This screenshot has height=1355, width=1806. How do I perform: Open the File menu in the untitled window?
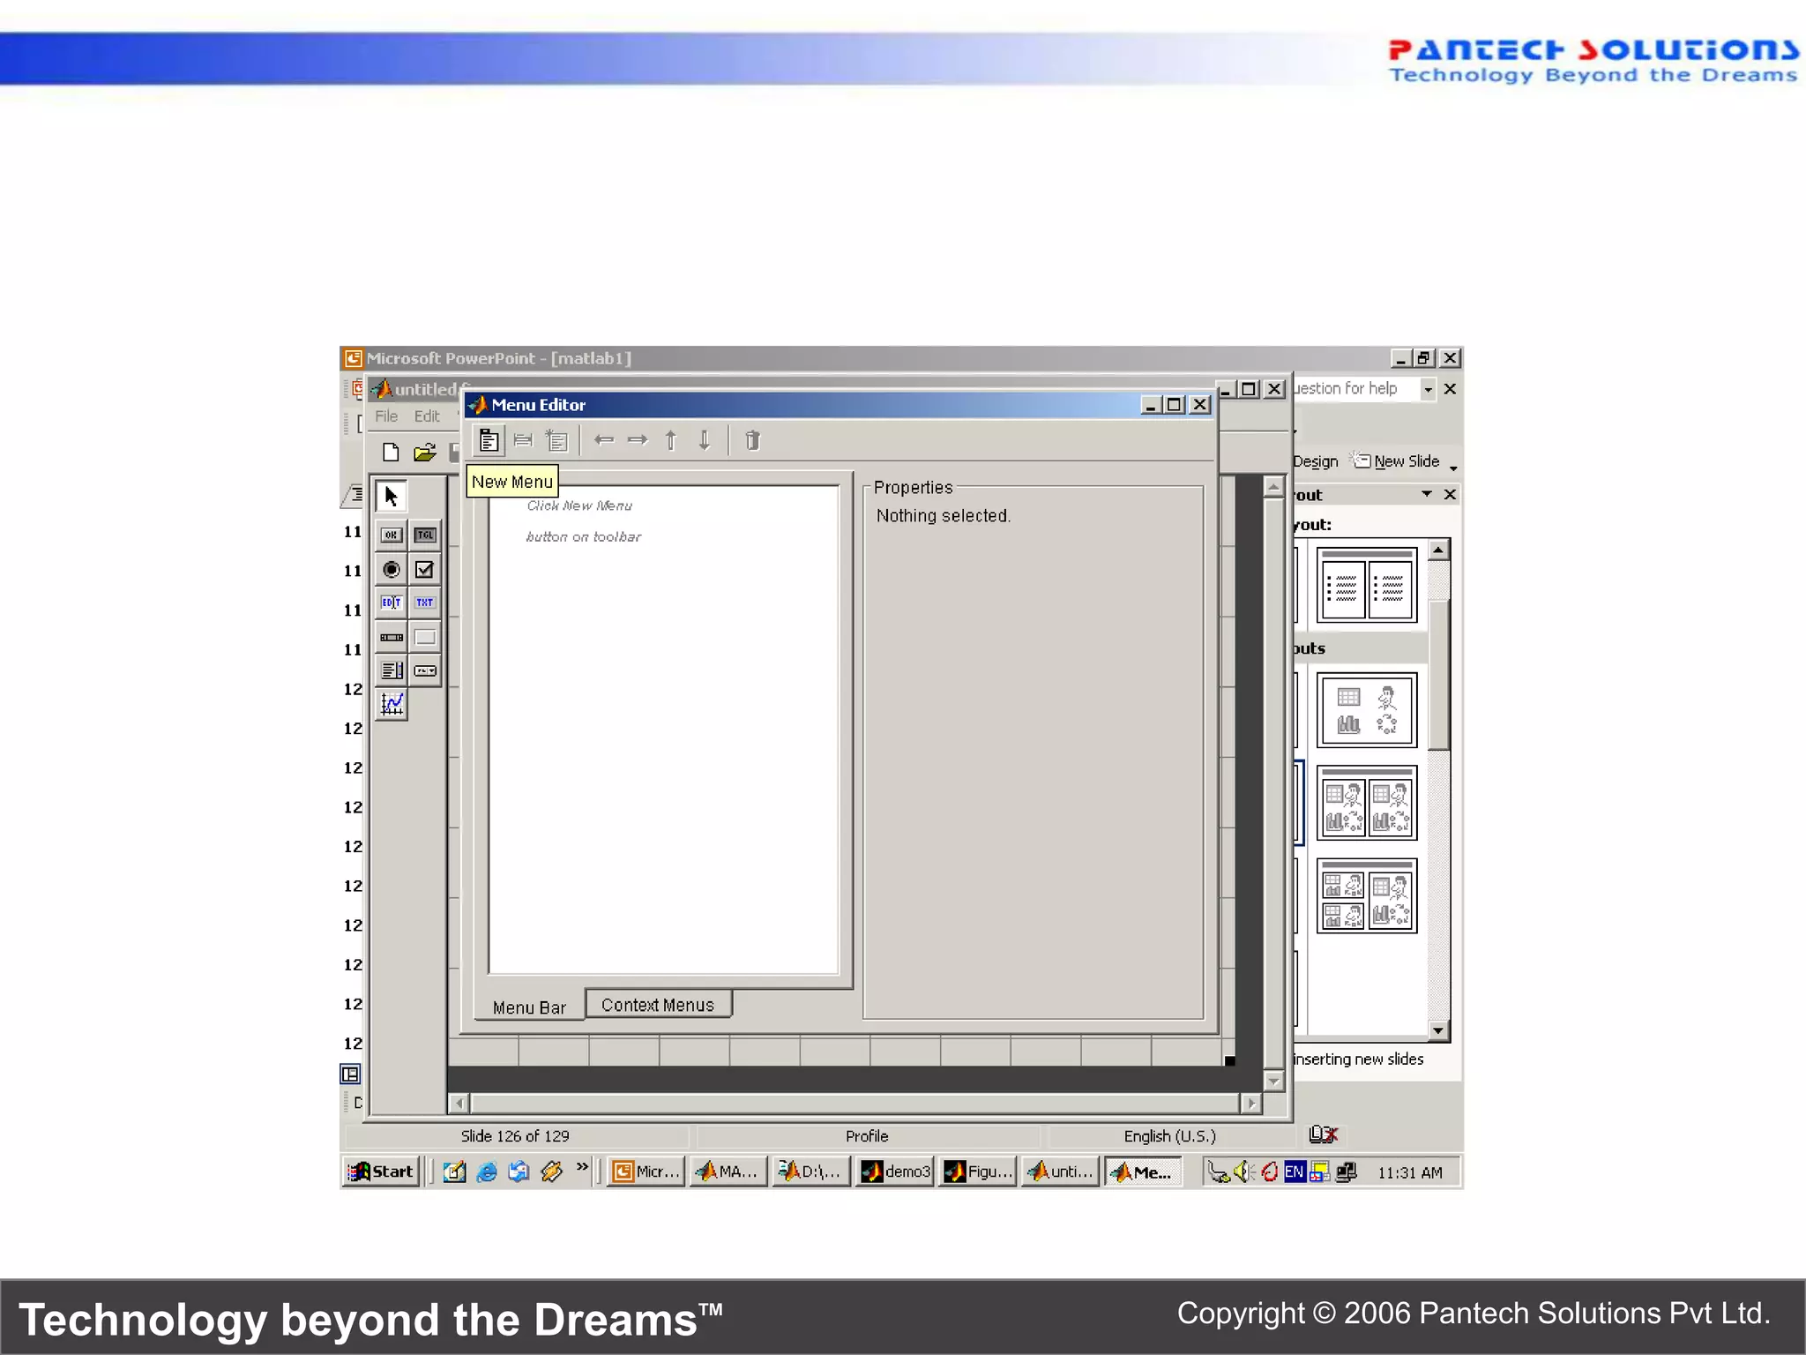pos(386,416)
